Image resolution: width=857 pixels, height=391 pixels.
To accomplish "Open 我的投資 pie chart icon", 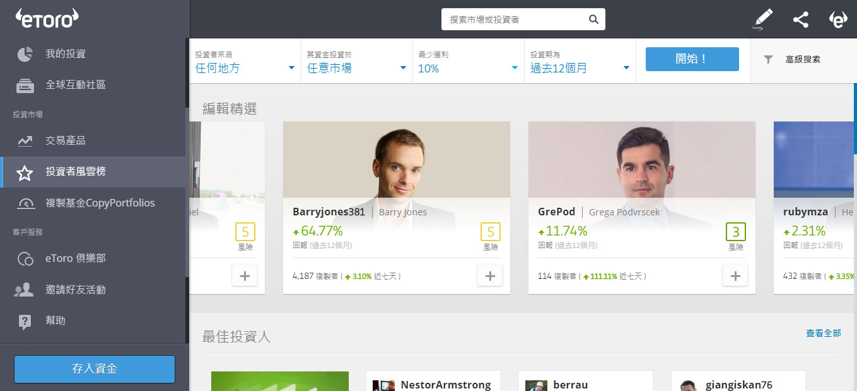I will pos(25,54).
